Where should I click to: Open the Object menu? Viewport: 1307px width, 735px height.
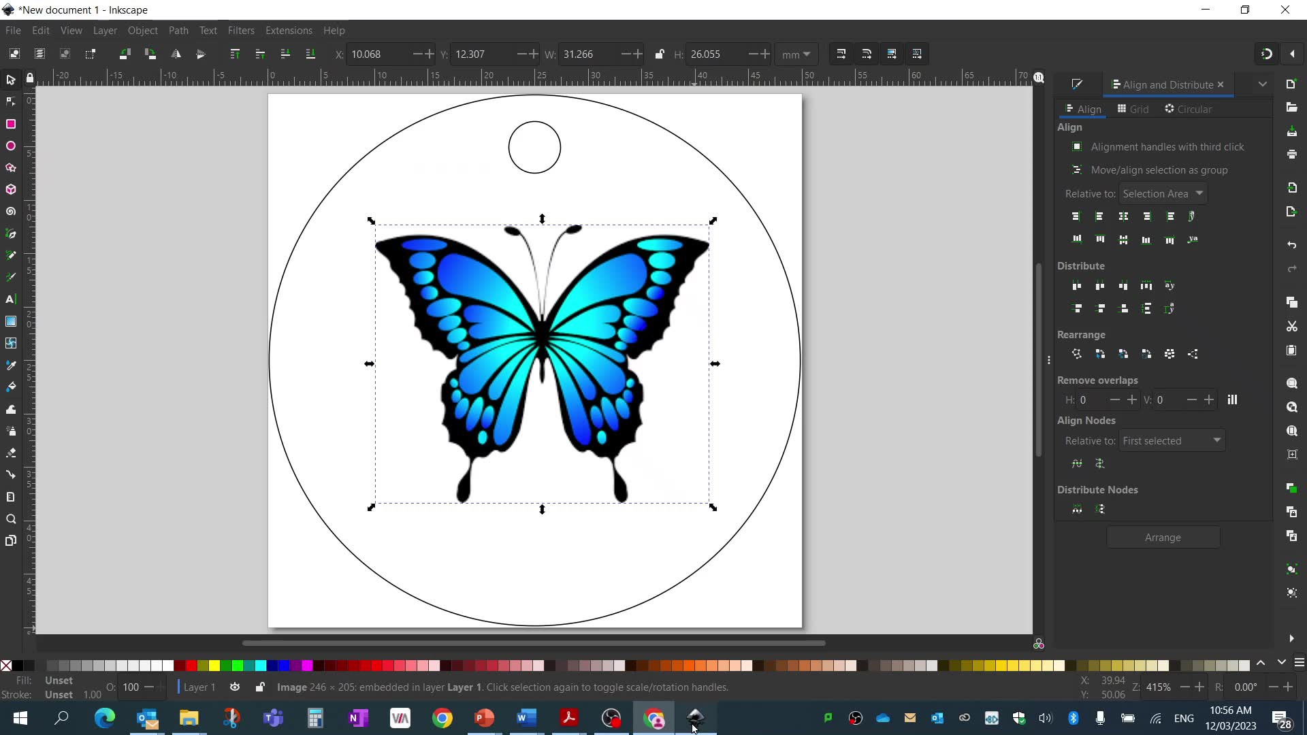coord(142,31)
